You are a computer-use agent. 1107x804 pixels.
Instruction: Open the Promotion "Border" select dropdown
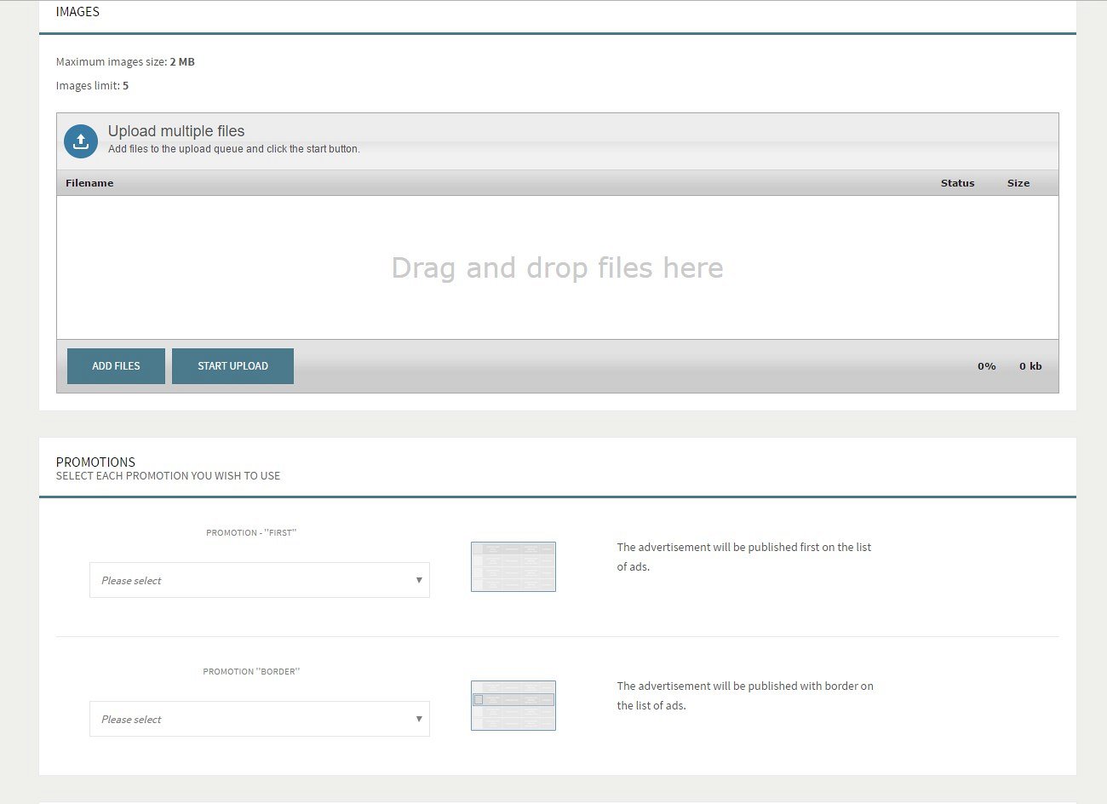tap(259, 719)
